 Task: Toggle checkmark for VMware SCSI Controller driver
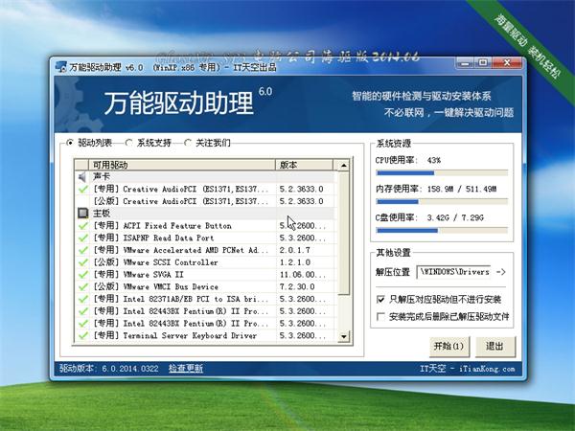83,262
